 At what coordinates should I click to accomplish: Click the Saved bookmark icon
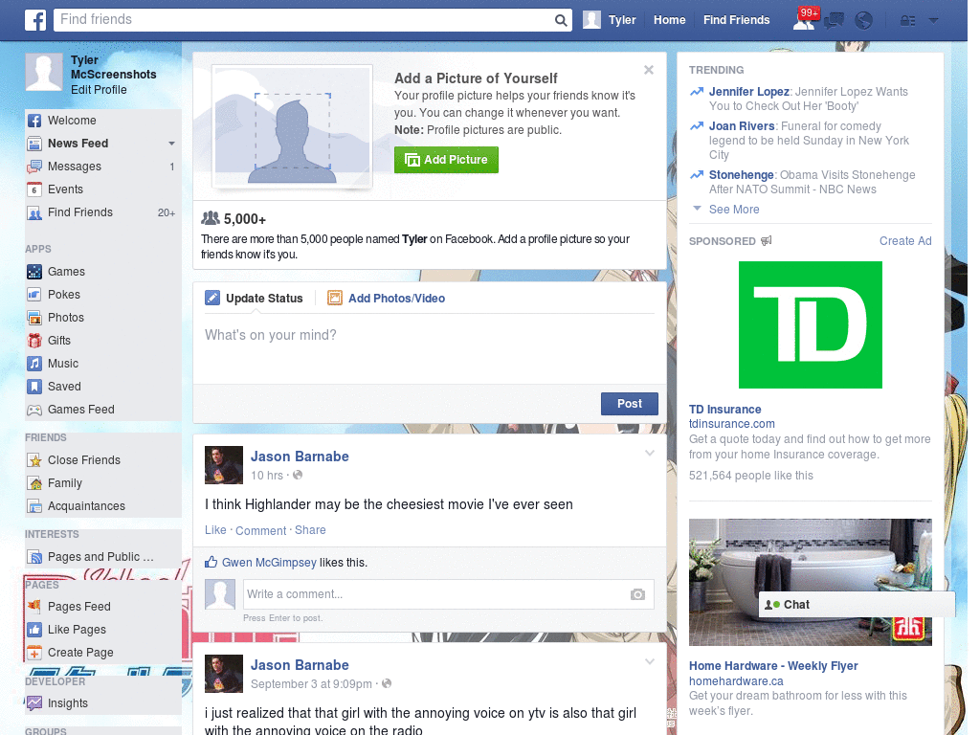point(34,387)
